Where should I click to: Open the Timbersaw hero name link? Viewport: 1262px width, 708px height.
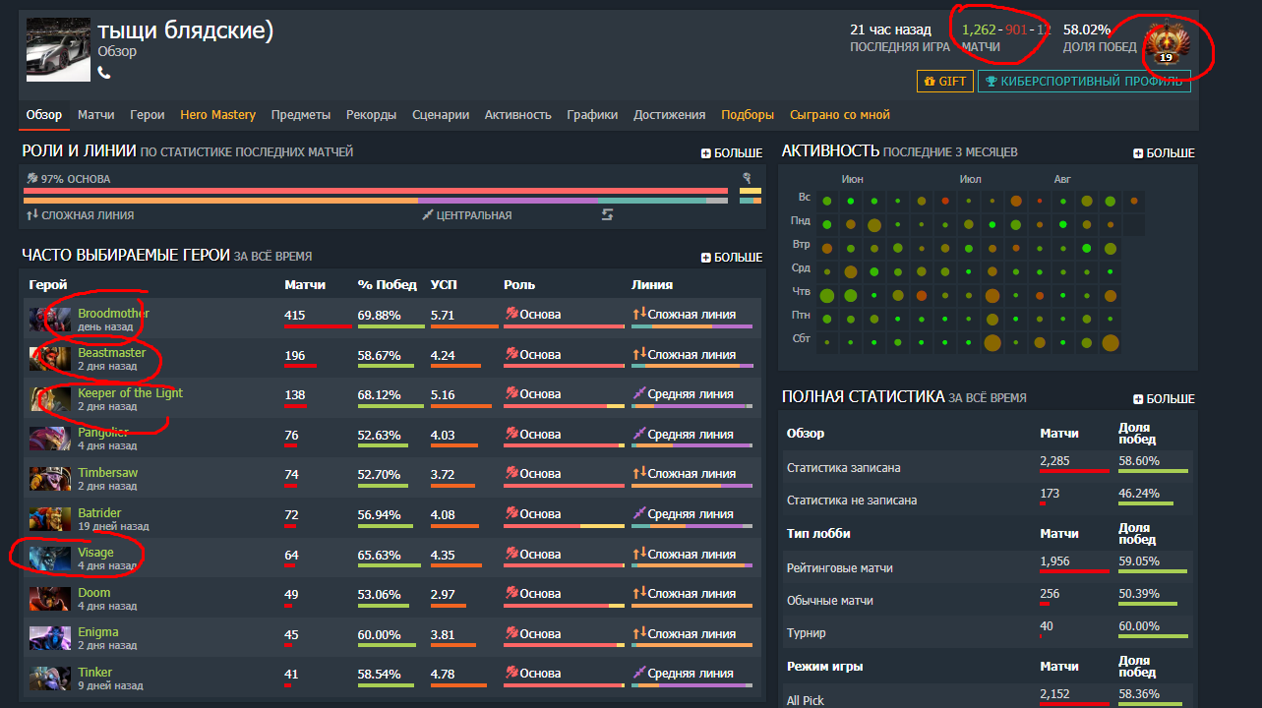click(108, 473)
